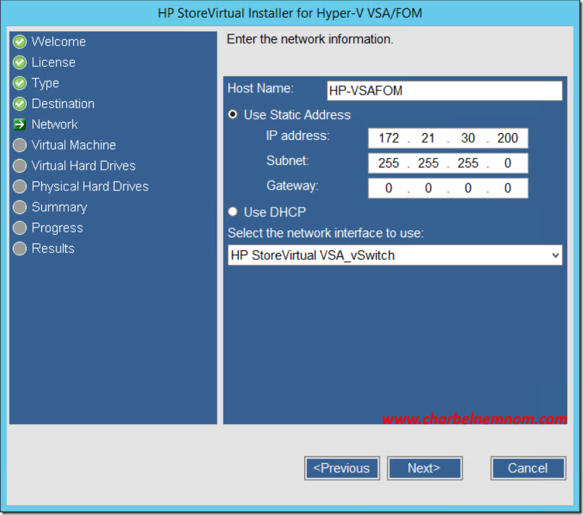Click the last IP address octet 200

click(508, 138)
